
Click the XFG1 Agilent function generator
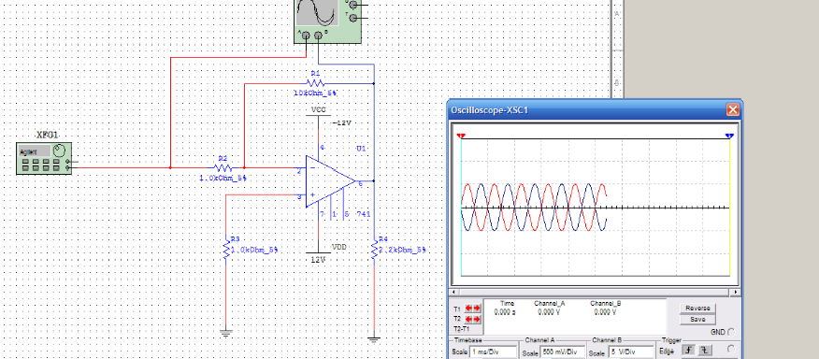44,158
